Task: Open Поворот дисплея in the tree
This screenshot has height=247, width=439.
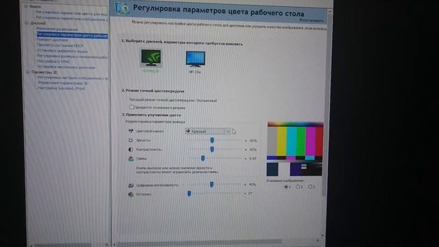Action: pos(52,40)
